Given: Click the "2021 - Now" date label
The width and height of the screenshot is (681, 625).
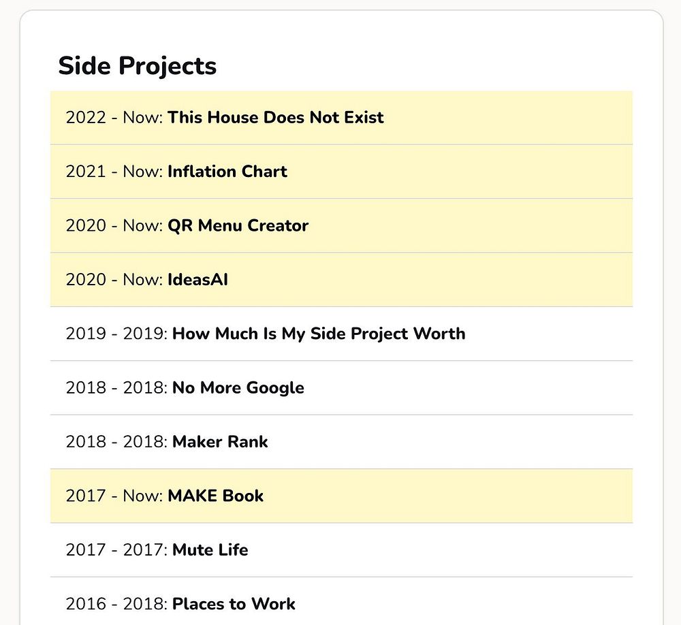Looking at the screenshot, I should 114,172.
